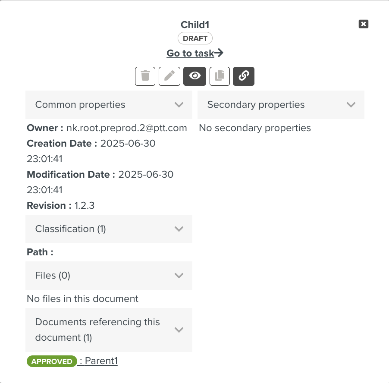Click the chain link icon button
The width and height of the screenshot is (389, 383).
[x=244, y=76]
